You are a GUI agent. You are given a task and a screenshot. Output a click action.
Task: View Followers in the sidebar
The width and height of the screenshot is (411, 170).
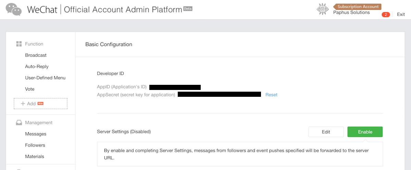coord(35,145)
